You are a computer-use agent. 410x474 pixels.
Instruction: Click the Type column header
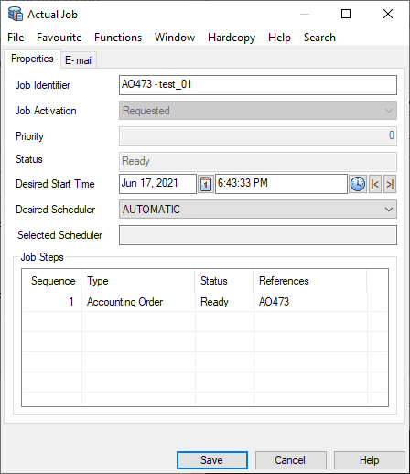pos(138,281)
